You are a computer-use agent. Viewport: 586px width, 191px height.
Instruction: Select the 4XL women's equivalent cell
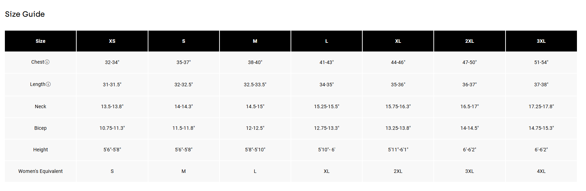(x=541, y=171)
